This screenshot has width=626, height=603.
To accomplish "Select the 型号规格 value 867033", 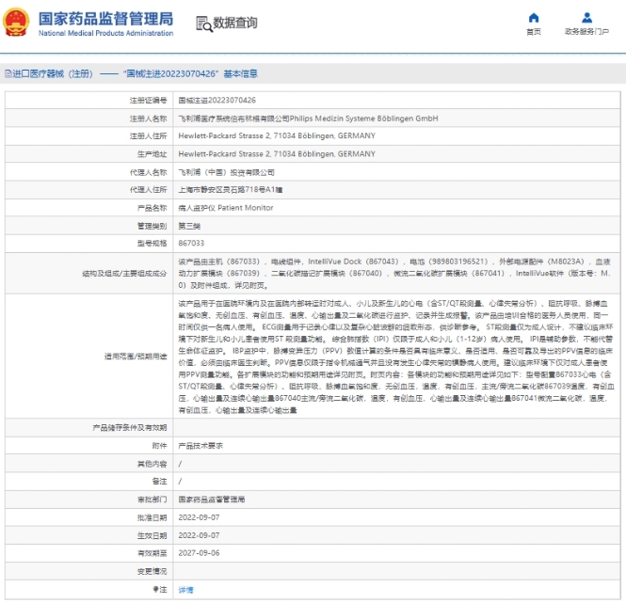I will pyautogui.click(x=191, y=244).
